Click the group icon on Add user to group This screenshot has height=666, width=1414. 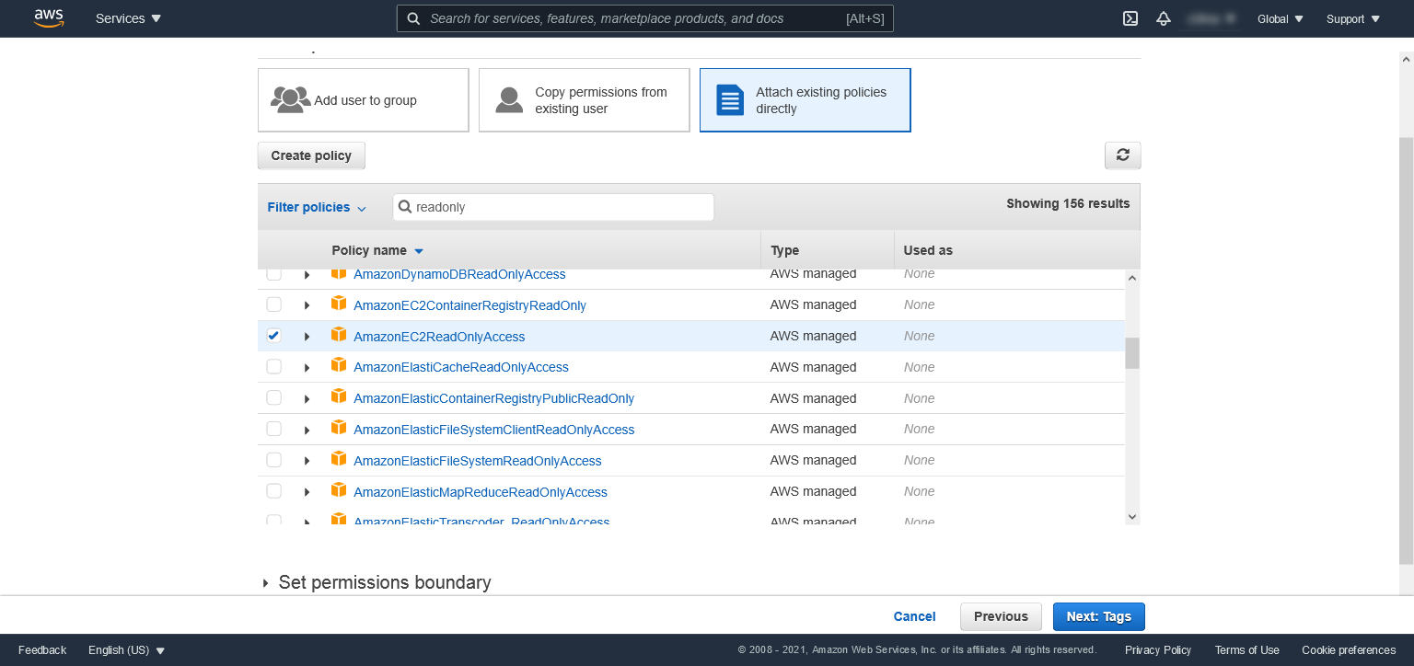(290, 99)
